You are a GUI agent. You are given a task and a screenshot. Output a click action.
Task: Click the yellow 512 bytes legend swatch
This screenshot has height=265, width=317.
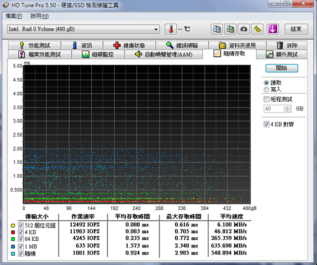(x=13, y=225)
